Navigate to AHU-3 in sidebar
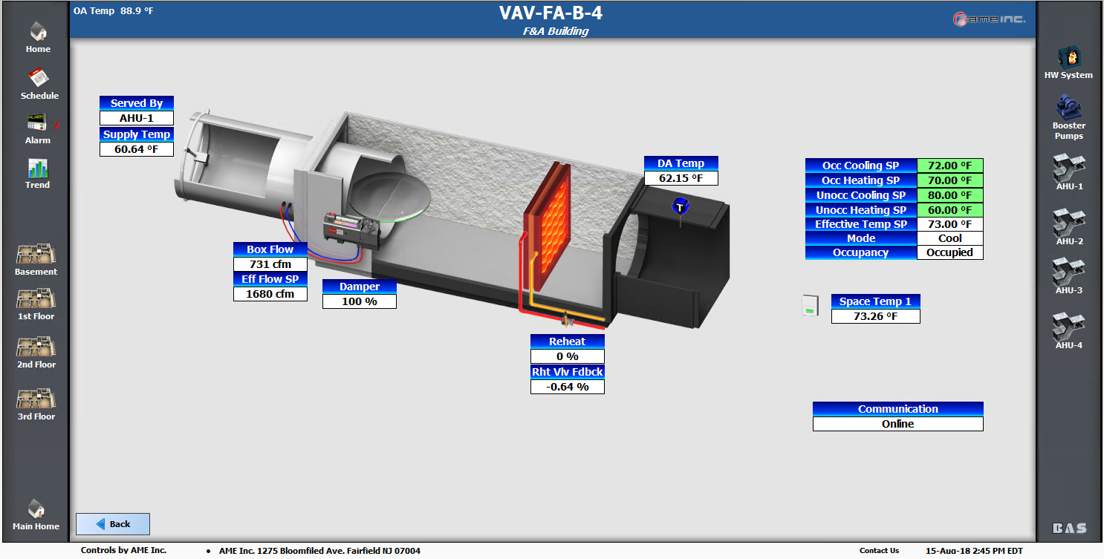Image resolution: width=1104 pixels, height=559 pixels. coord(1069,272)
